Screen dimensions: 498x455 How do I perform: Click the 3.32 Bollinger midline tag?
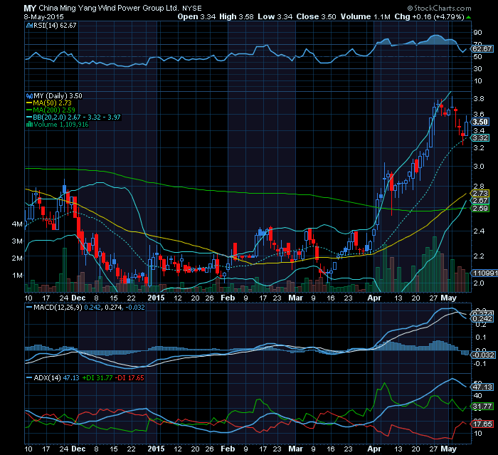pos(480,138)
